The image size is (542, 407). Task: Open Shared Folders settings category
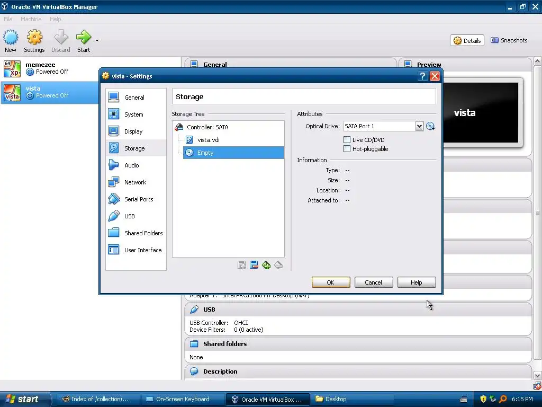tap(135, 233)
